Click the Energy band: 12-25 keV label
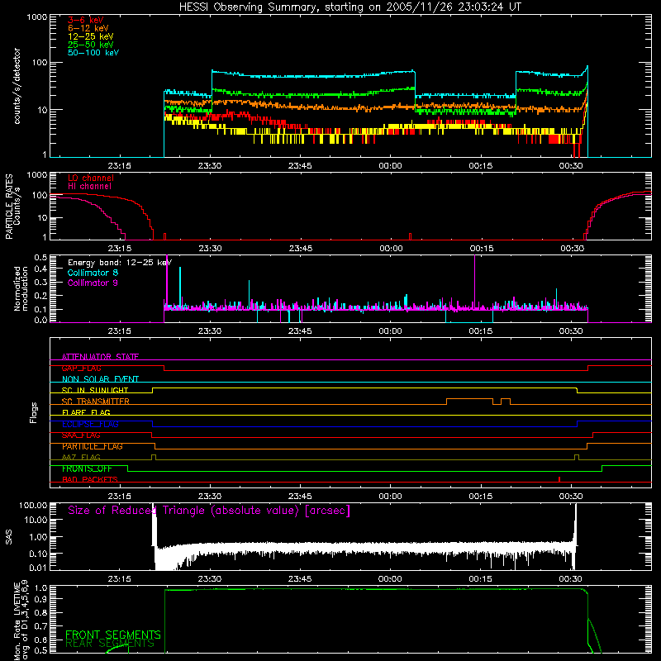 [120, 263]
